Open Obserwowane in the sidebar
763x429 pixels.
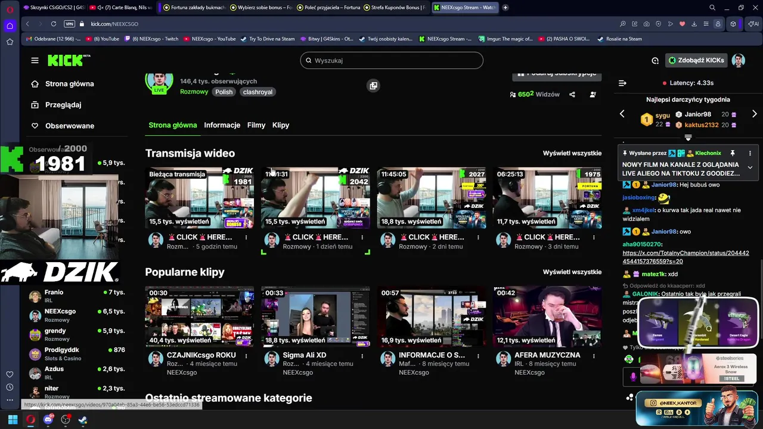click(70, 126)
